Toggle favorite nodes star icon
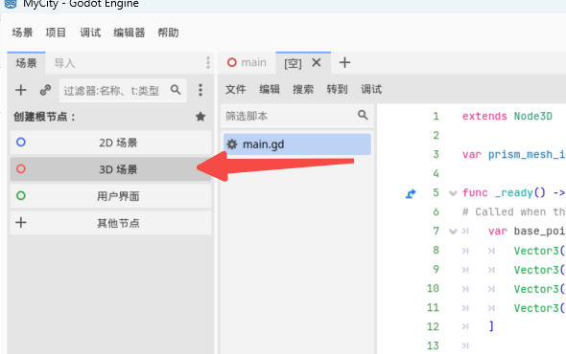The width and height of the screenshot is (566, 354). pyautogui.click(x=200, y=117)
